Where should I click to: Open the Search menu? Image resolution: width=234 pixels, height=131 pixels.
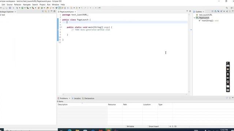pyautogui.click(x=35, y=5)
